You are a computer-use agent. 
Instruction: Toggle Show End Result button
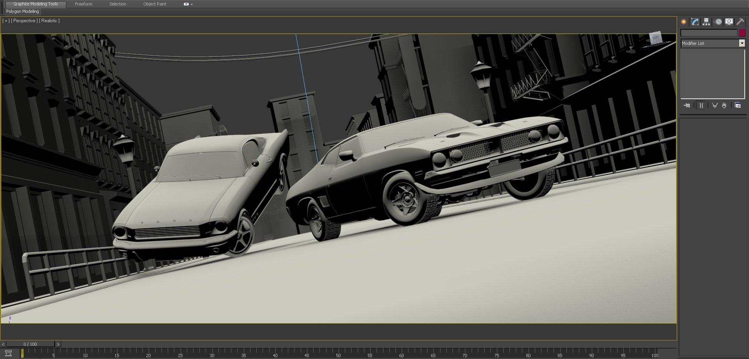pyautogui.click(x=701, y=105)
